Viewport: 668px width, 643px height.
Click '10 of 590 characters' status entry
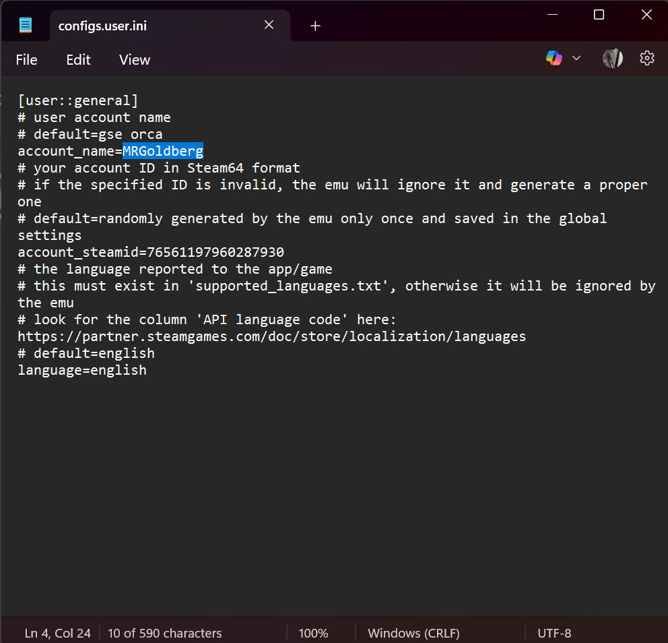pos(165,633)
